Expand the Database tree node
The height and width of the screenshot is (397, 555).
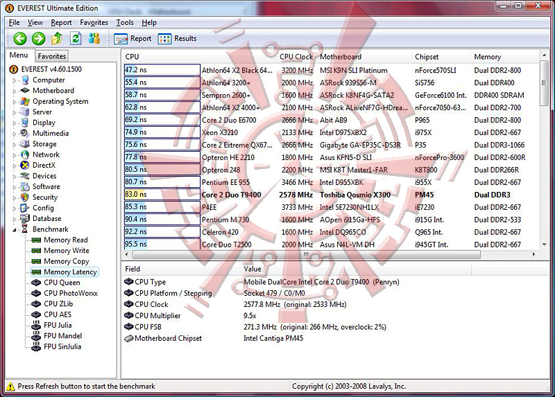tap(15, 219)
